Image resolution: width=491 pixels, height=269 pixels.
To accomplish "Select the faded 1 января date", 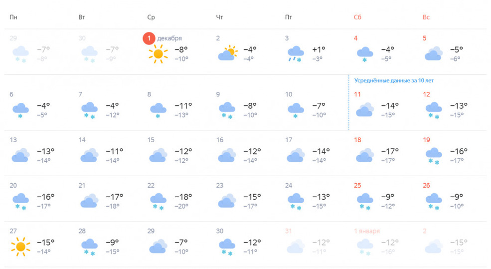I will (x=367, y=231).
